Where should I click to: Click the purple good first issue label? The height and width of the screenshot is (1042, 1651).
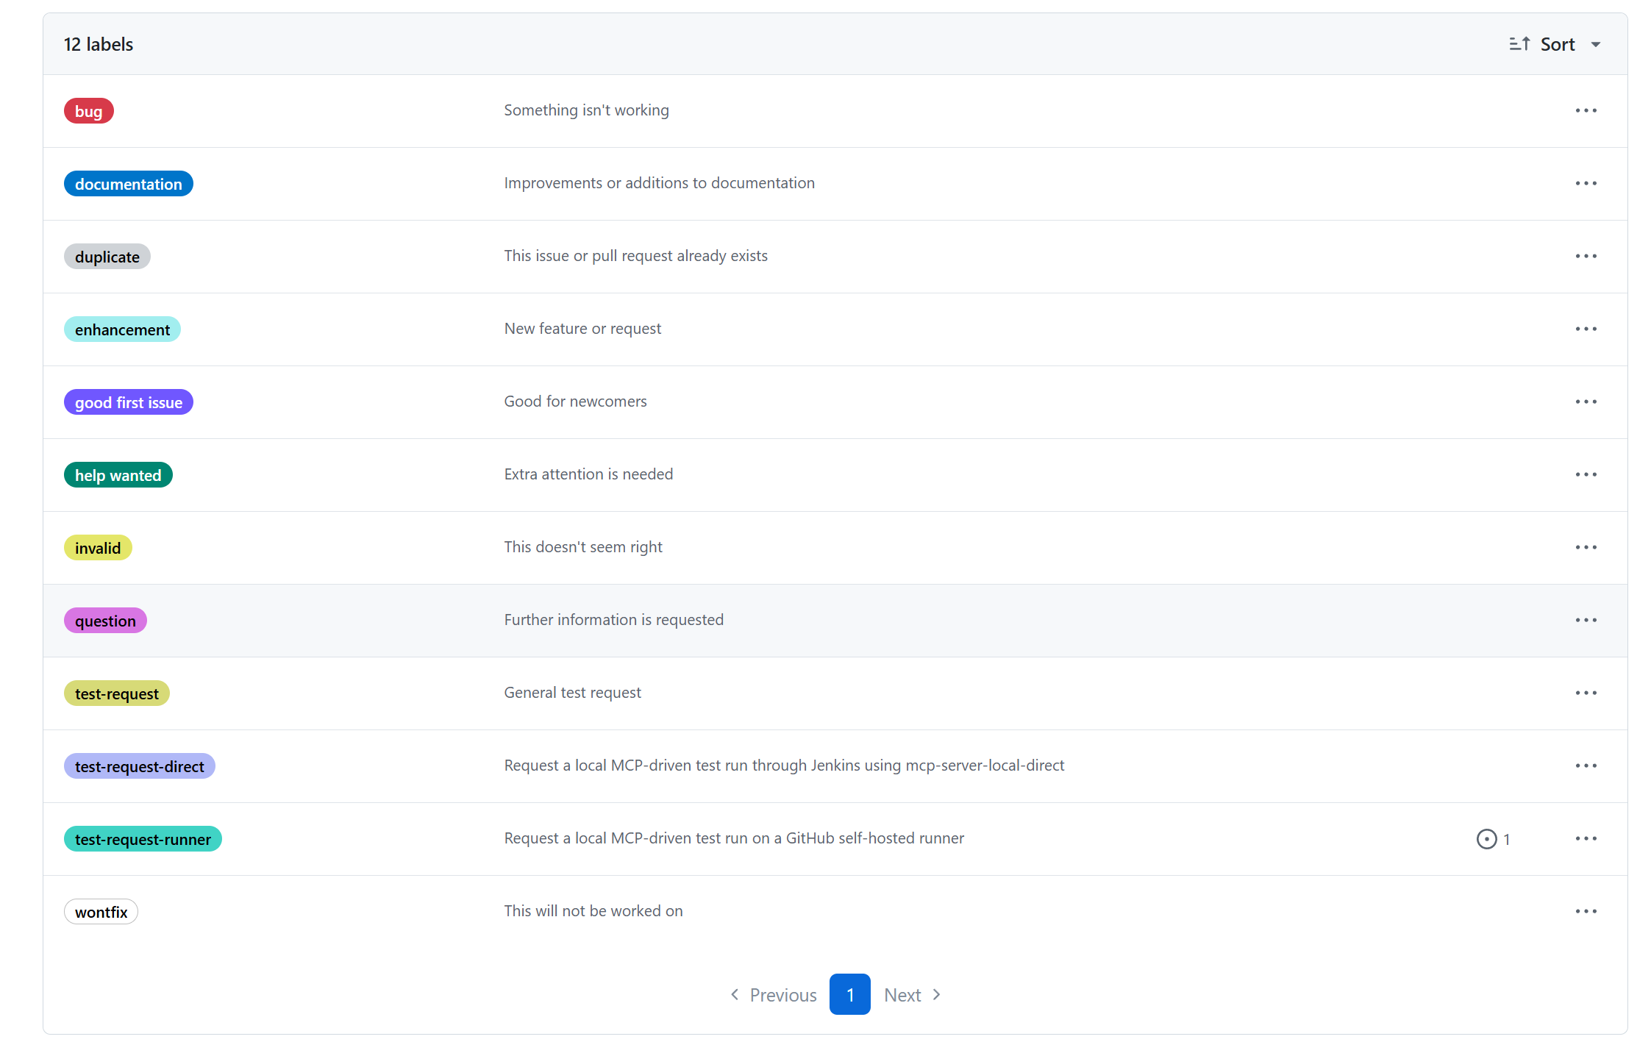(x=129, y=402)
